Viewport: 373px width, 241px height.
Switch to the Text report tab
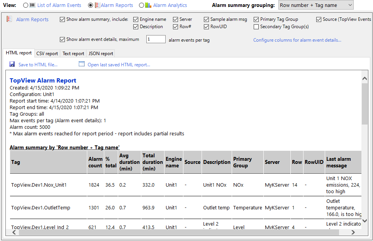pyautogui.click(x=73, y=54)
